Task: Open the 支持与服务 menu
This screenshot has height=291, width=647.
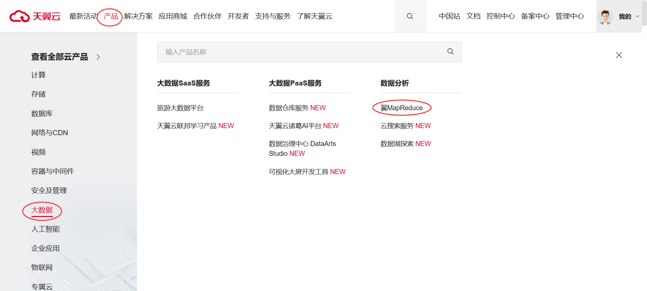Action: pyautogui.click(x=273, y=16)
